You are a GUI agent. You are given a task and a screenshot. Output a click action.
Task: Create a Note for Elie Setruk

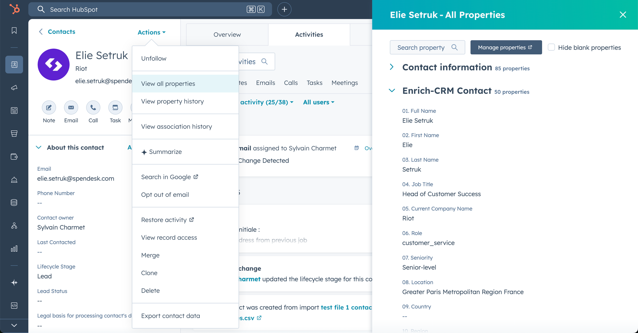click(49, 108)
